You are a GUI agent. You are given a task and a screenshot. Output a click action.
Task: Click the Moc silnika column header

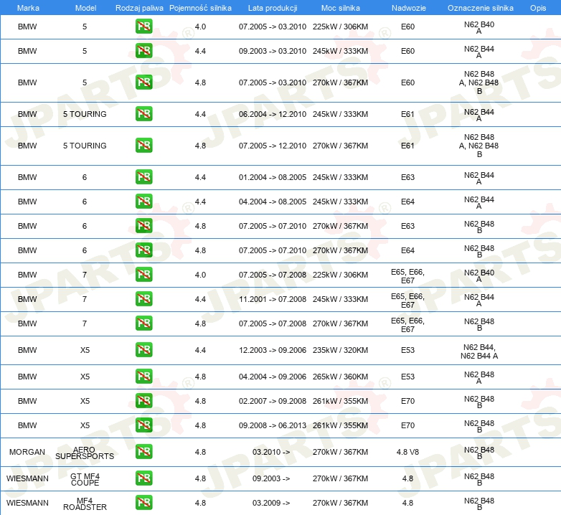pos(341,8)
